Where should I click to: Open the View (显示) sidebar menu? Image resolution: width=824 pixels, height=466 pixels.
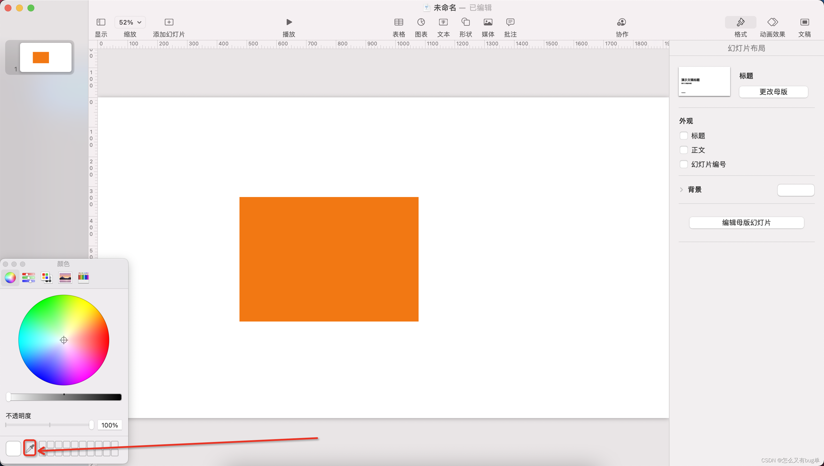(101, 22)
